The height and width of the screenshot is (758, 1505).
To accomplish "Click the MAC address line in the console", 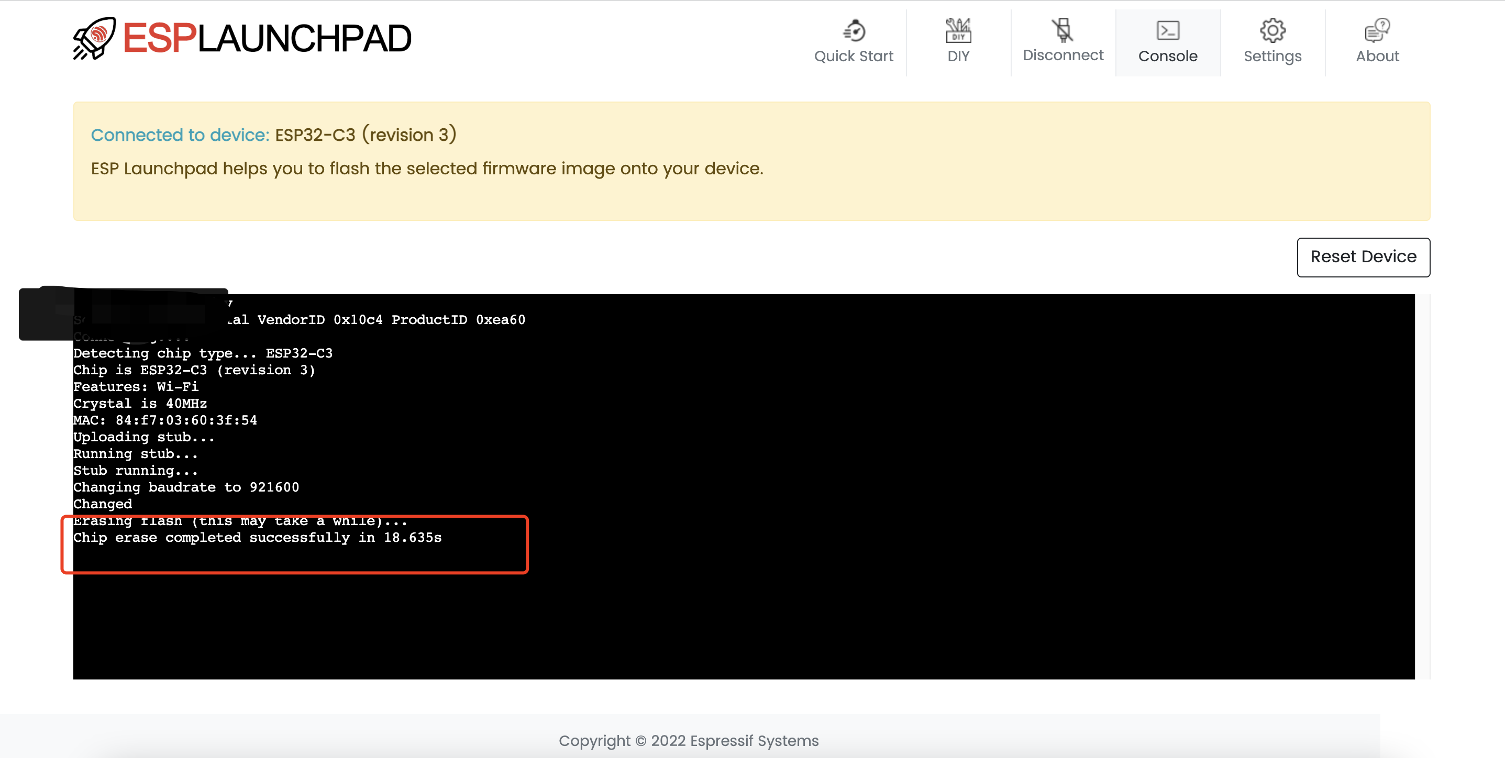I will [165, 420].
